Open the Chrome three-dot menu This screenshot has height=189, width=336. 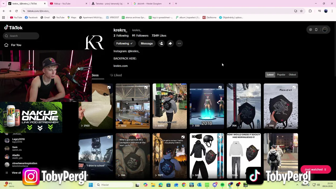(332, 11)
